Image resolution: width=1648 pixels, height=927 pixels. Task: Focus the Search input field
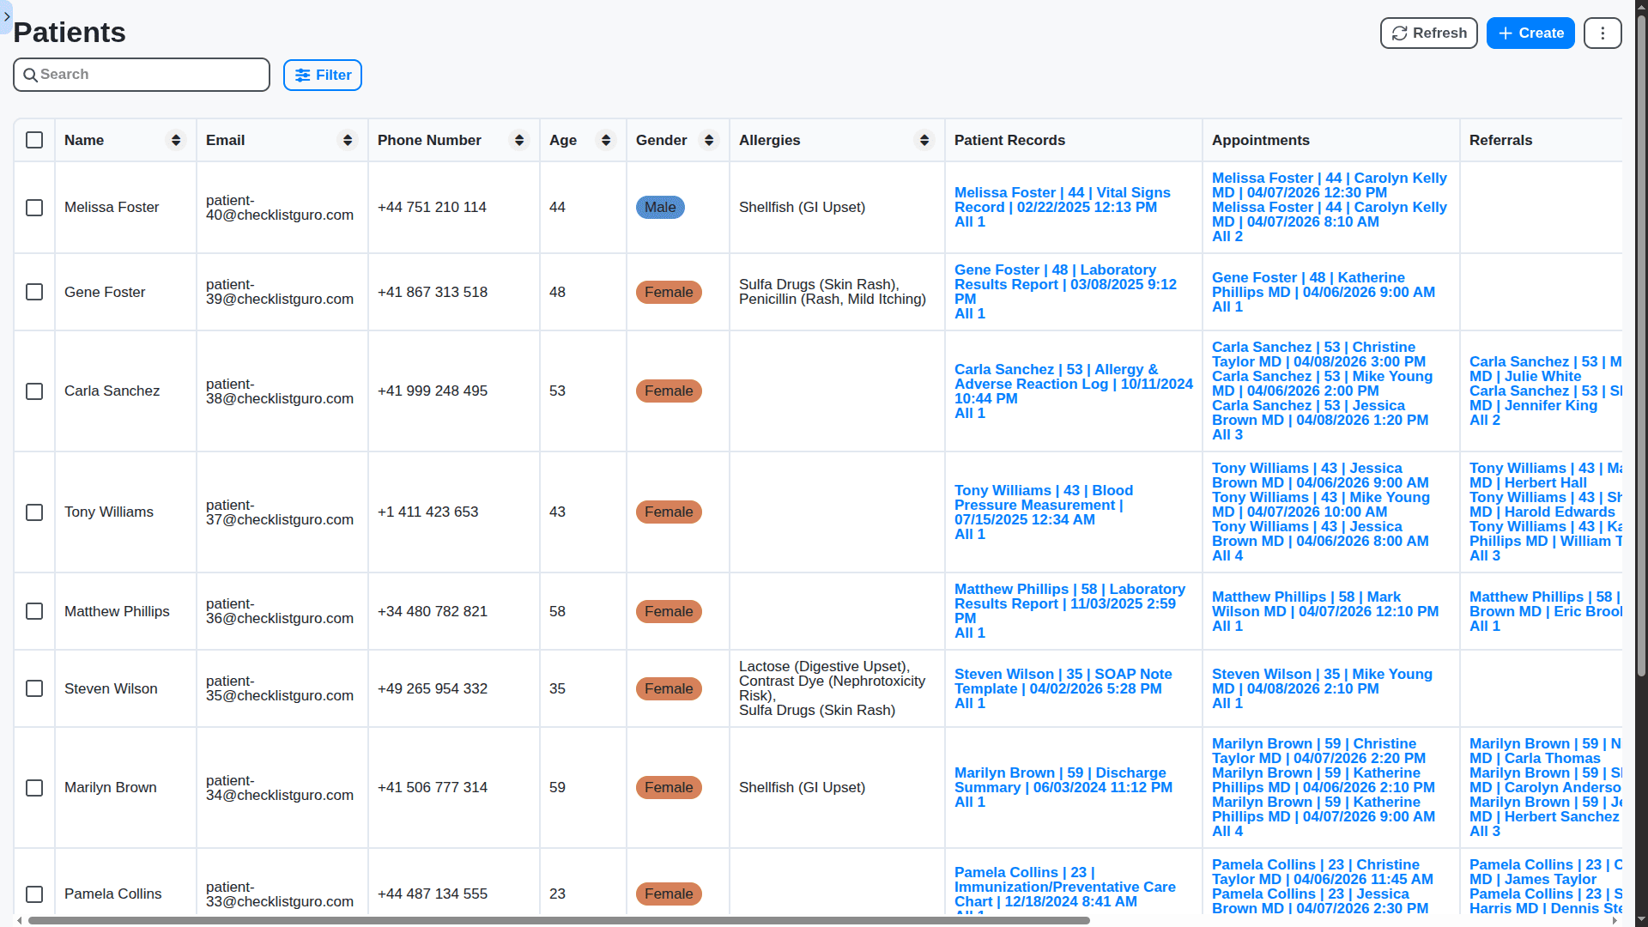[150, 75]
